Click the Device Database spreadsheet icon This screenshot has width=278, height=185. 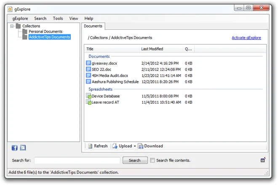(x=88, y=96)
